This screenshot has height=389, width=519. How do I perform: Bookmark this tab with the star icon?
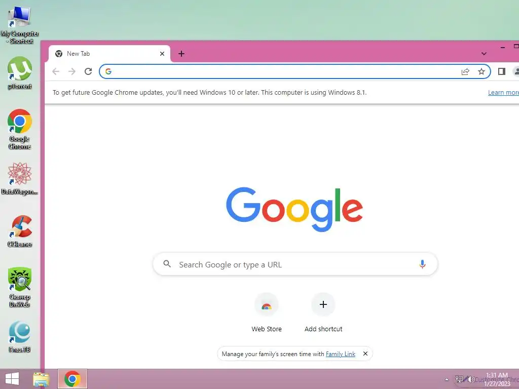point(481,71)
